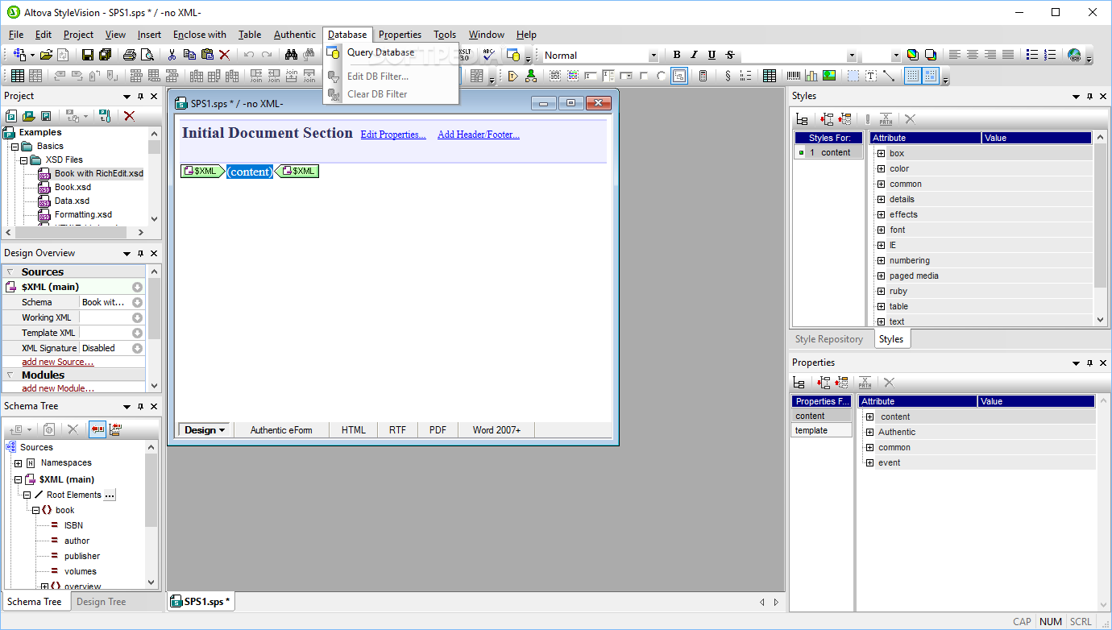Click the add new Module link
The image size is (1112, 630).
coord(57,388)
